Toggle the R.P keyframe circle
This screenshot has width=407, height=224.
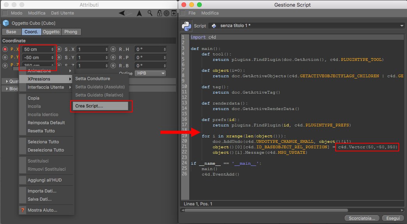coord(113,57)
